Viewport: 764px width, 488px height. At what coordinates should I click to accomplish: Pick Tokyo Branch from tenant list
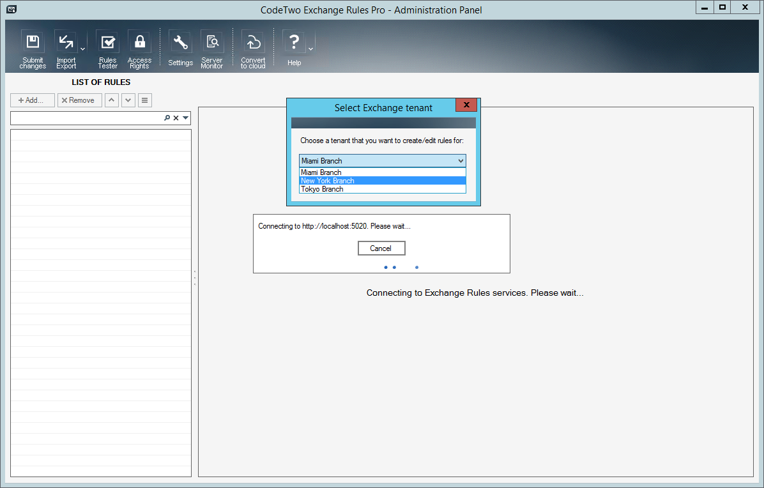(x=383, y=189)
